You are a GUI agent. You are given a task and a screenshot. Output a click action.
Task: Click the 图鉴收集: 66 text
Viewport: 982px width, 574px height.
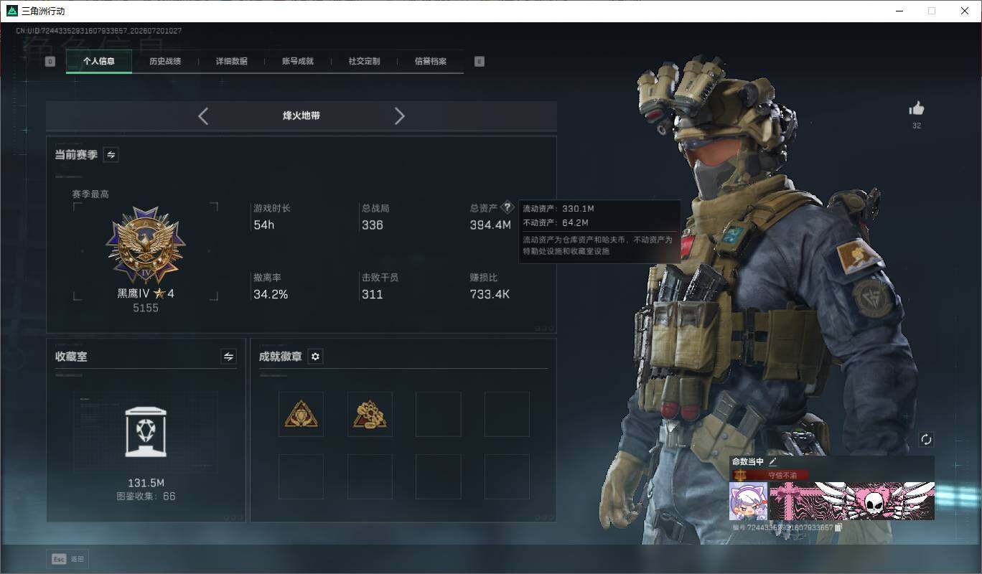146,497
